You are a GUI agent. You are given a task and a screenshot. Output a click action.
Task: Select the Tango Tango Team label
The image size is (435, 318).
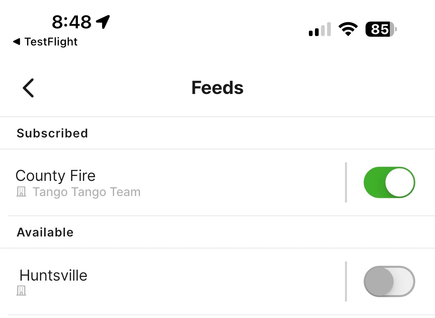click(x=86, y=192)
